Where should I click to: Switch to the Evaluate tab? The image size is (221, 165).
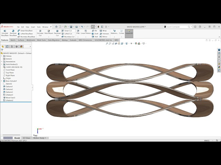pos(73,40)
